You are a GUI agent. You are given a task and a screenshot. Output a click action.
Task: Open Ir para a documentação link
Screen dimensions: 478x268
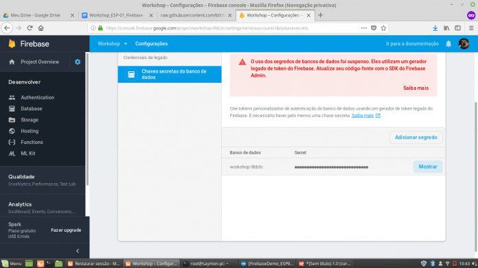[x=412, y=43]
